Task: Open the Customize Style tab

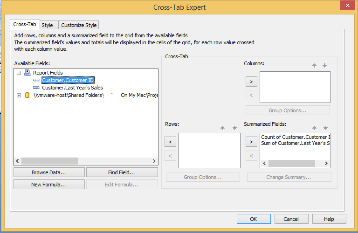Action: tap(79, 25)
